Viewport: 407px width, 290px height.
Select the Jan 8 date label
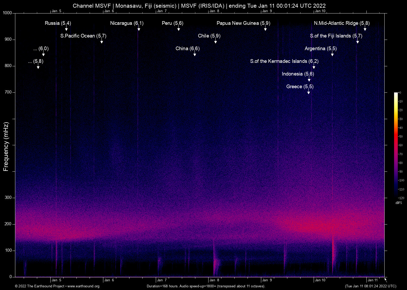(214, 280)
